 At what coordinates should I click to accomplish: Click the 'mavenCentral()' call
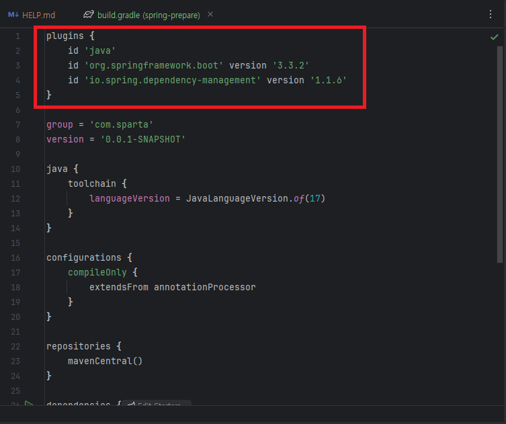[x=106, y=361]
